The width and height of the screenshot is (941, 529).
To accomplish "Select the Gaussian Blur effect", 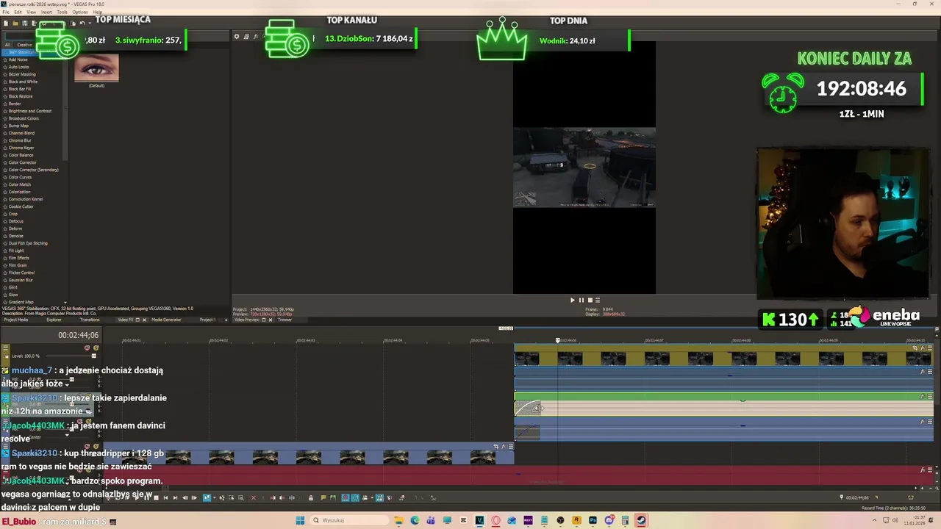I will (x=21, y=280).
